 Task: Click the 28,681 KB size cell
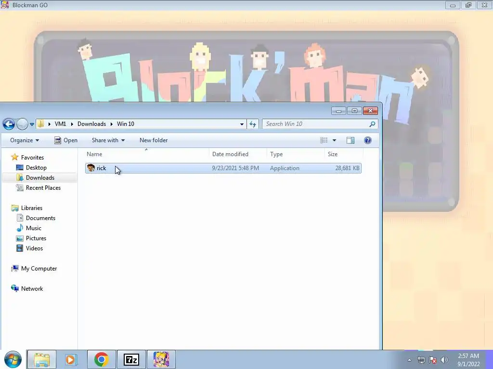tap(347, 168)
